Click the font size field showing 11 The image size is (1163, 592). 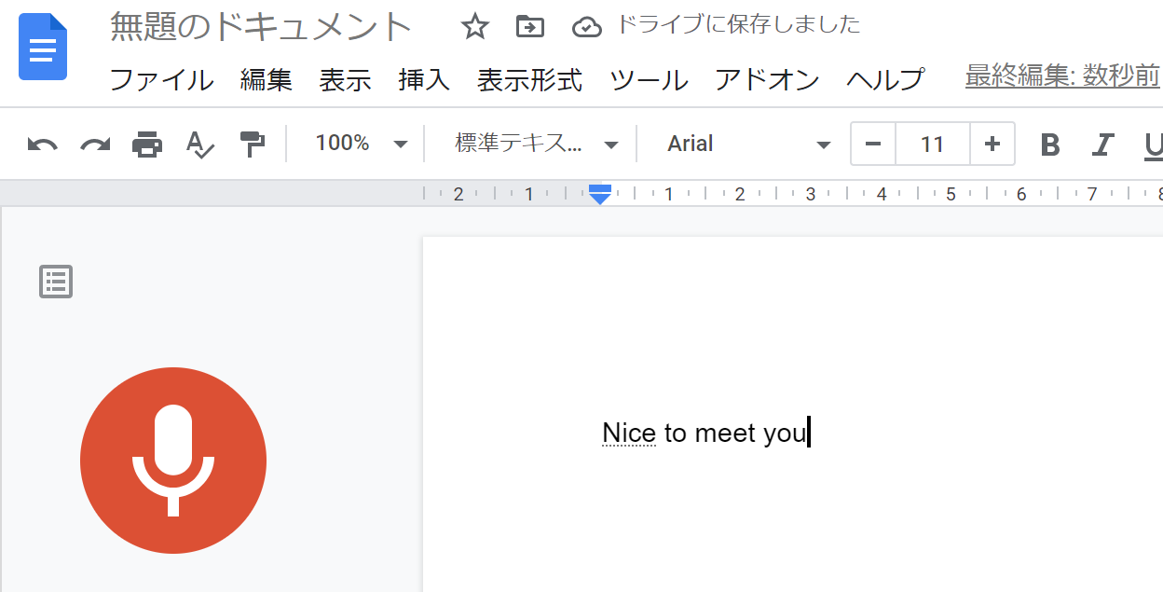coord(933,145)
